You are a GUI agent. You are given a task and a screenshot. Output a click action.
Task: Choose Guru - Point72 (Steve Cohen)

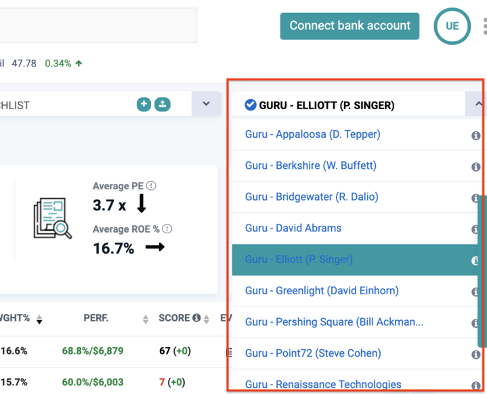[313, 353]
